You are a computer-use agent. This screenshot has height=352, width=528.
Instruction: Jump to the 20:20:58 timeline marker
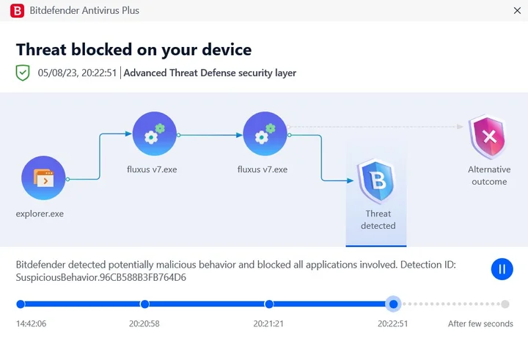coord(144,304)
